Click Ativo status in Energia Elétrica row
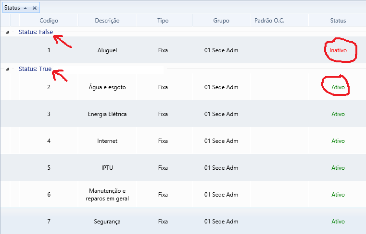The image size is (366, 234). [338, 114]
